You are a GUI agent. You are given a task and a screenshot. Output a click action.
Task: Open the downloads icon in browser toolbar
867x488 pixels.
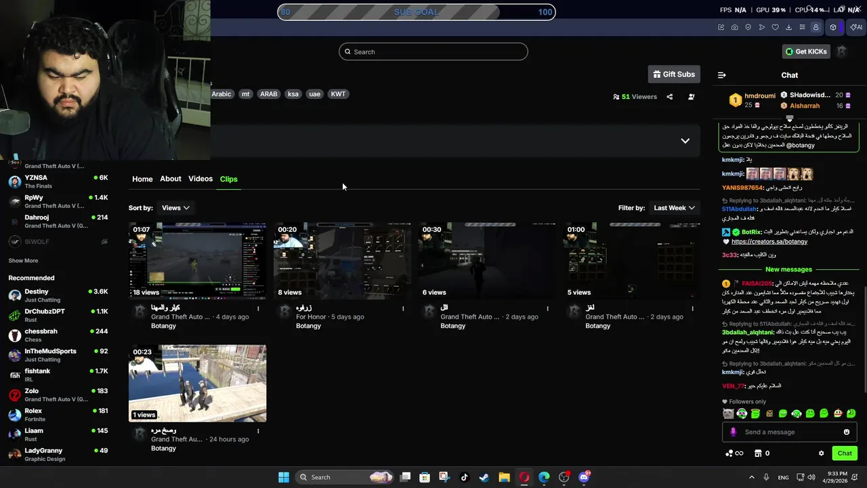point(788,27)
